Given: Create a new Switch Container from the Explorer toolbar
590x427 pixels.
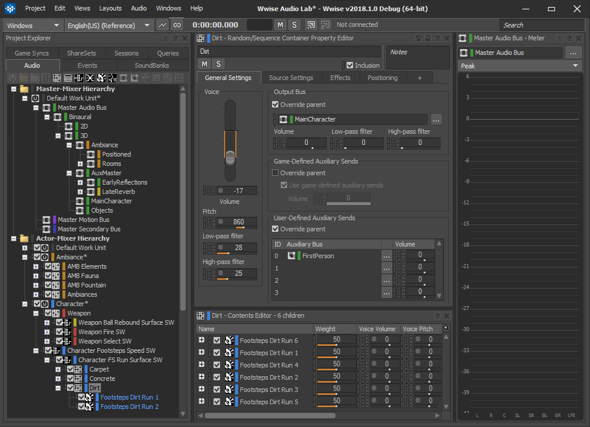Looking at the screenshot, I should pyautogui.click(x=79, y=78).
